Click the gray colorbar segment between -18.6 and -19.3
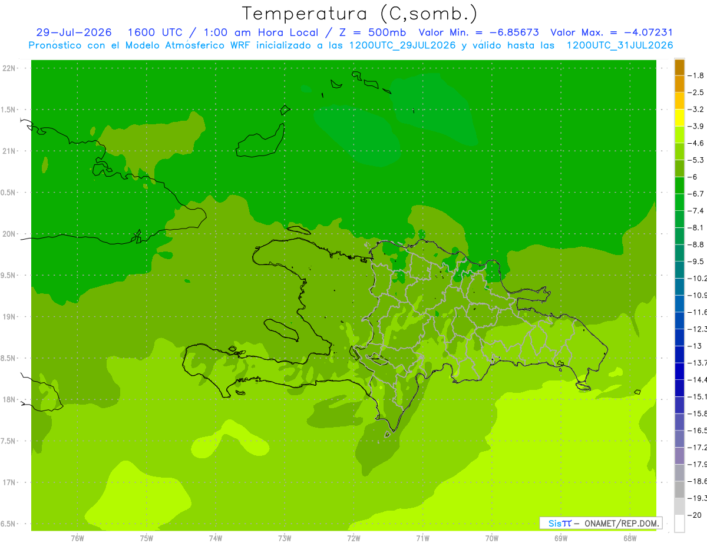The width and height of the screenshot is (707, 546). pyautogui.click(x=679, y=489)
